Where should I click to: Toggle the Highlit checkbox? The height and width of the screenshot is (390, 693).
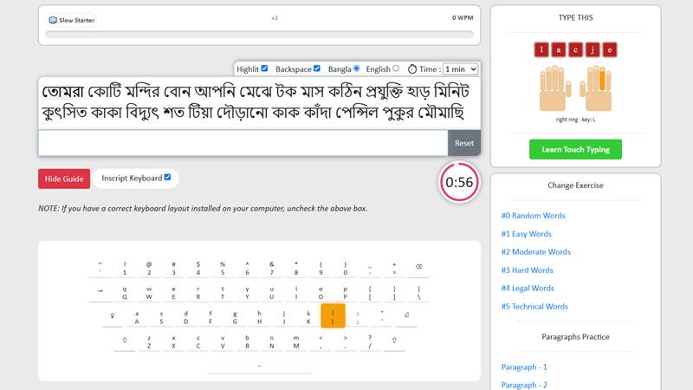264,68
